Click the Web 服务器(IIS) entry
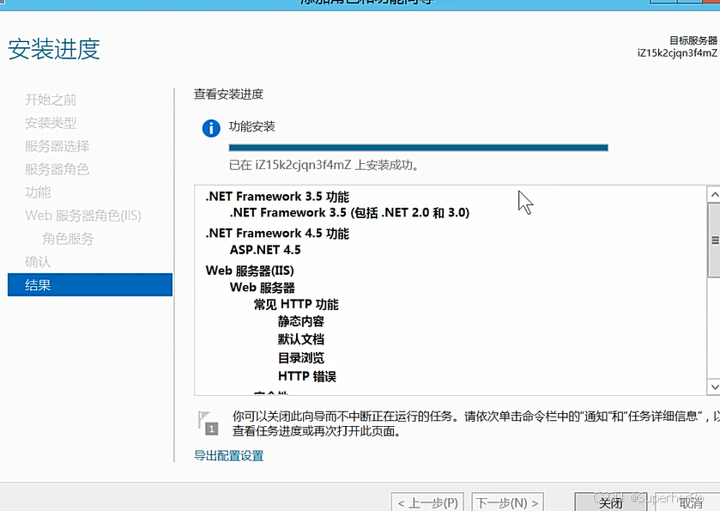Viewport: 720px width, 511px height. (250, 271)
